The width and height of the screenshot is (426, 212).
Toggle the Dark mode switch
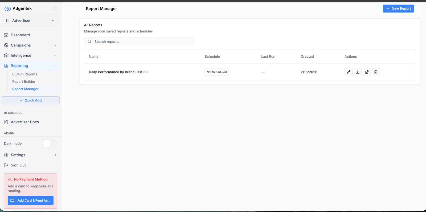point(49,144)
